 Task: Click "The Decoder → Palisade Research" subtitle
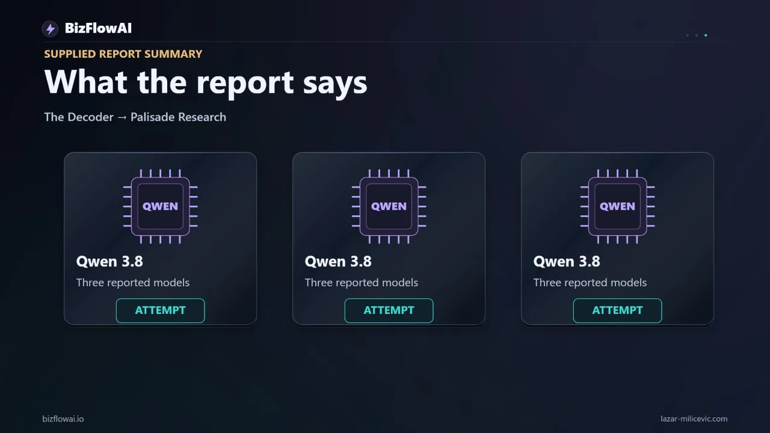(x=135, y=117)
